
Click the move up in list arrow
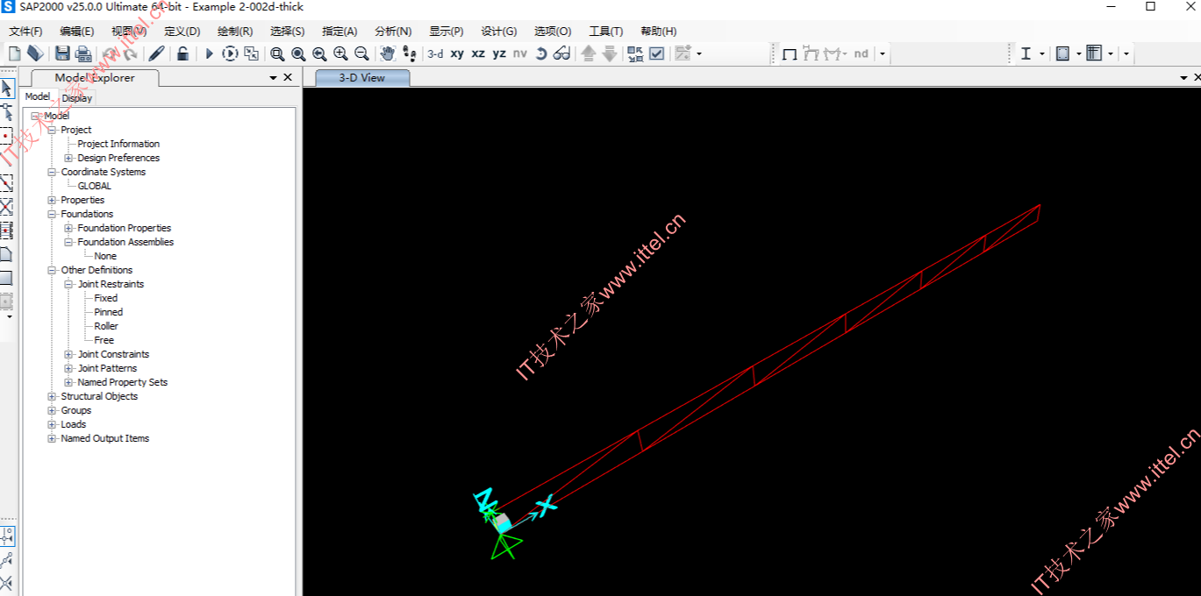tap(589, 53)
